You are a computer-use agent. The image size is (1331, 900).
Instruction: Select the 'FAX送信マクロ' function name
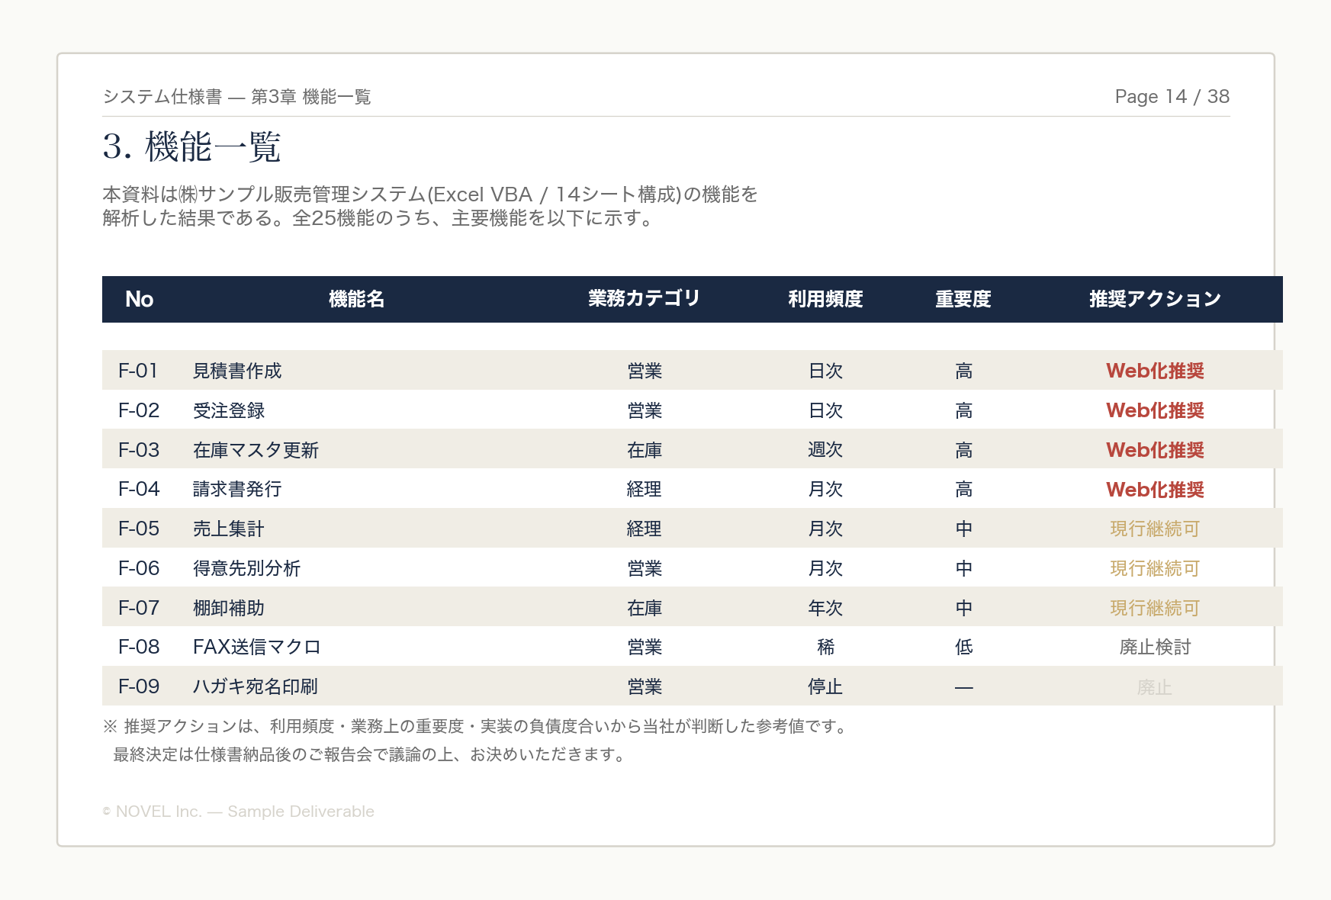click(256, 647)
